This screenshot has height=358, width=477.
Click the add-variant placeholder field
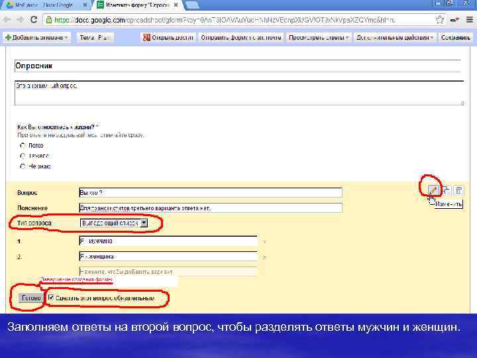point(168,271)
